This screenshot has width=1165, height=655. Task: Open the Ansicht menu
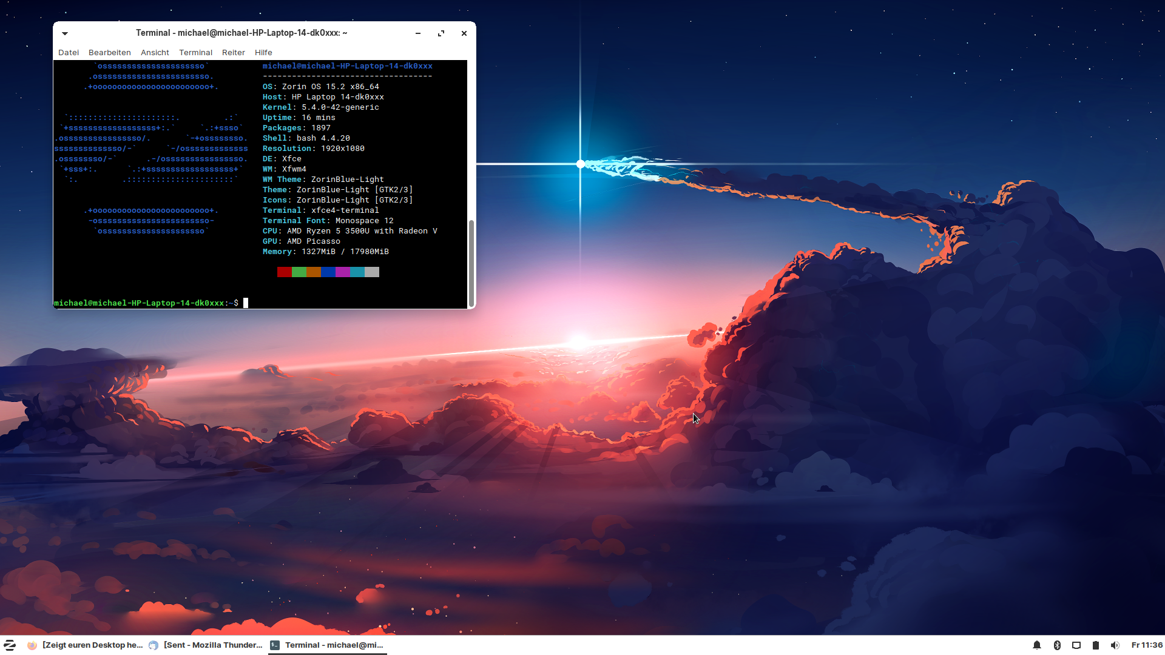tap(155, 53)
